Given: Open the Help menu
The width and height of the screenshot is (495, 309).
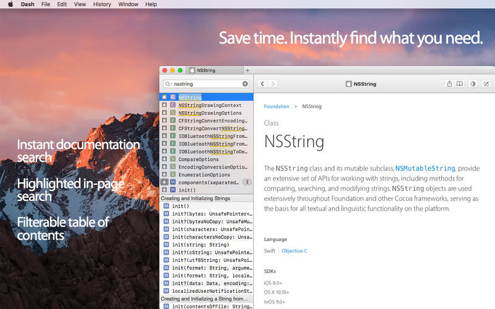Looking at the screenshot, I should (x=151, y=4).
